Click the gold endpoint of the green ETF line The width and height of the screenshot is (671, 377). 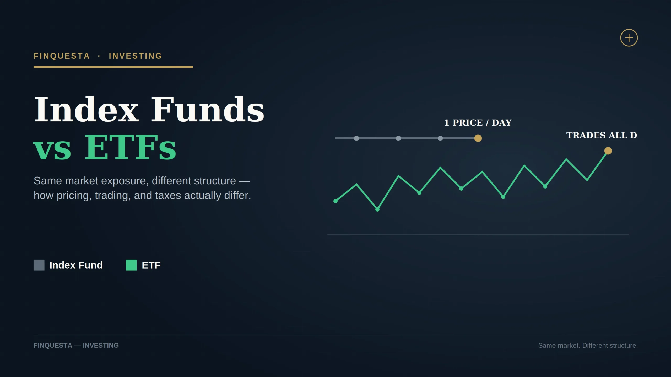[608, 151]
